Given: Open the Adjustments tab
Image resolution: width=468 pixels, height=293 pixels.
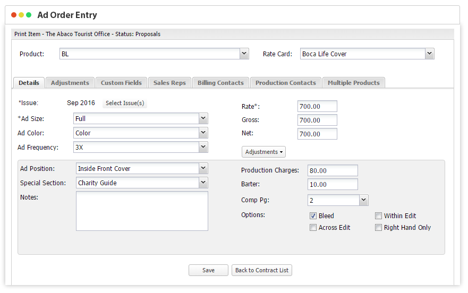Looking at the screenshot, I should click(x=70, y=83).
